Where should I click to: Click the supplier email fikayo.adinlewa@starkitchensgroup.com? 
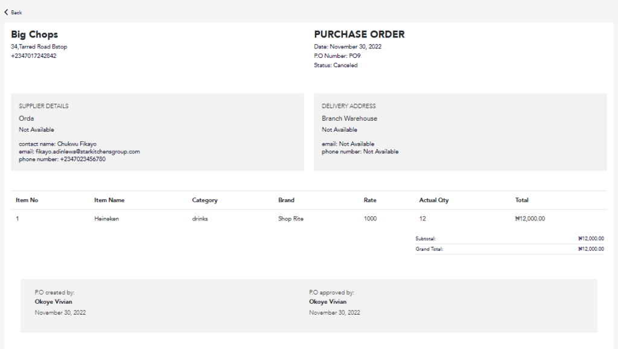point(88,152)
